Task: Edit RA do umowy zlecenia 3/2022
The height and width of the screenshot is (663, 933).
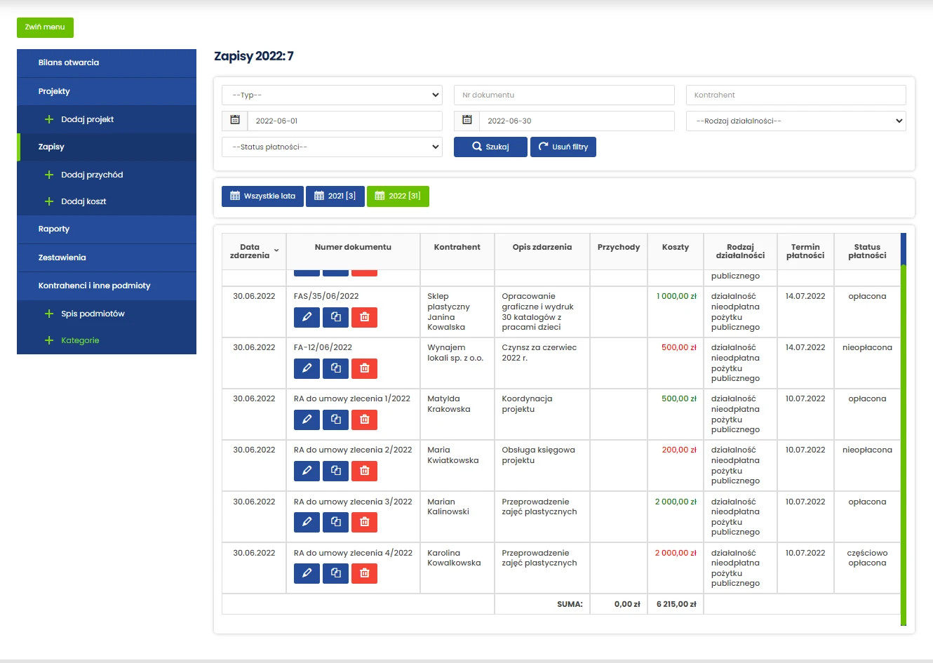Action: 307,522
